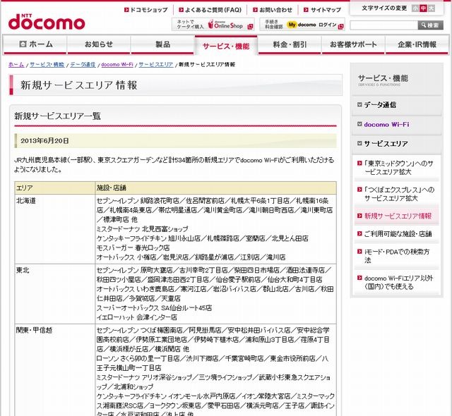Open the お知らせ navigation tab

99,44
